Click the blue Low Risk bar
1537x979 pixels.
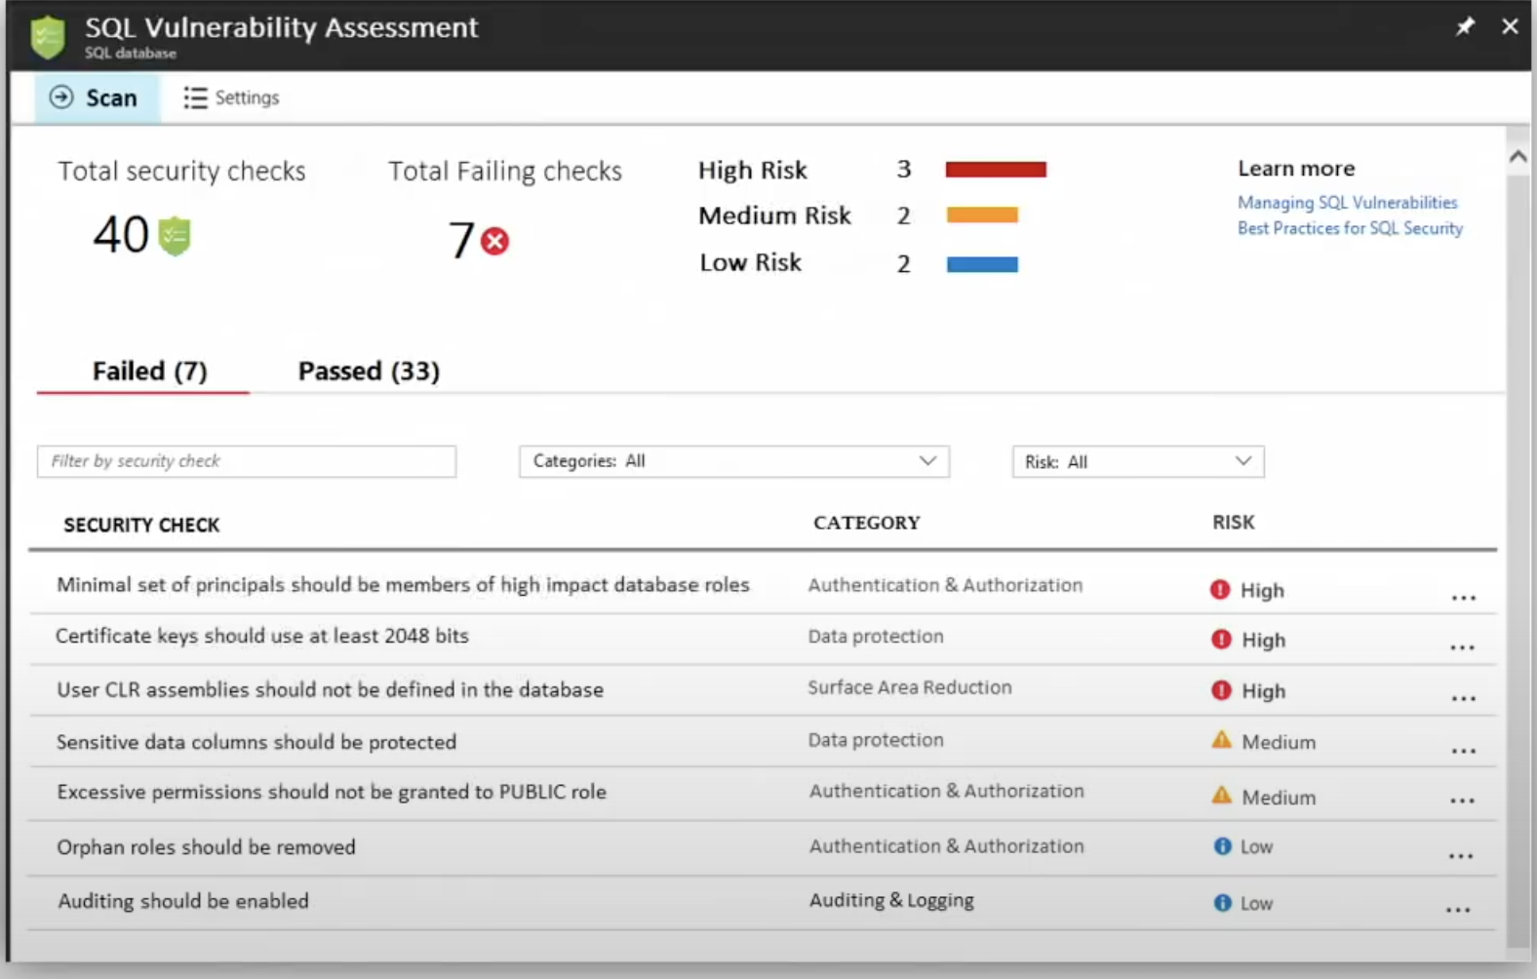coord(982,264)
